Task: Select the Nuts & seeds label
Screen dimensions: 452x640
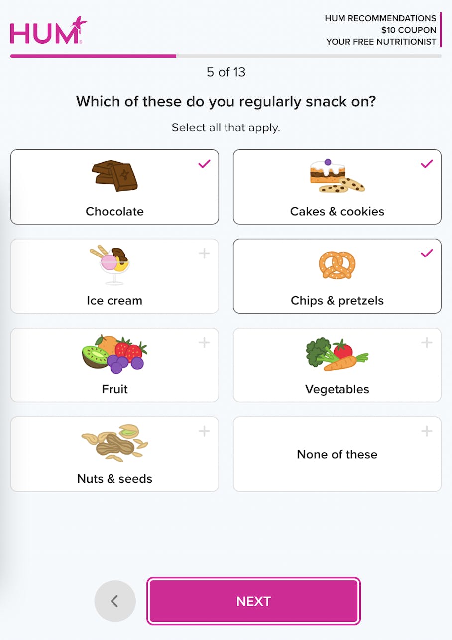Action: tap(114, 479)
